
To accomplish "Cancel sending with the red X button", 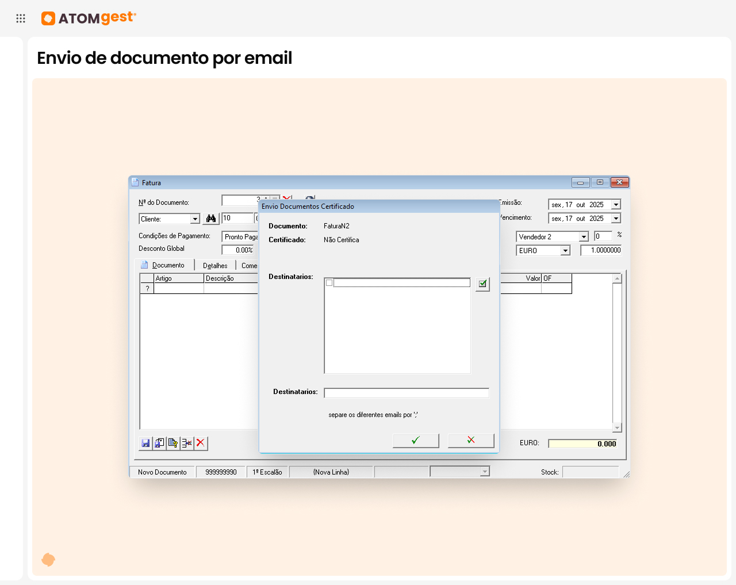I will pyautogui.click(x=471, y=440).
